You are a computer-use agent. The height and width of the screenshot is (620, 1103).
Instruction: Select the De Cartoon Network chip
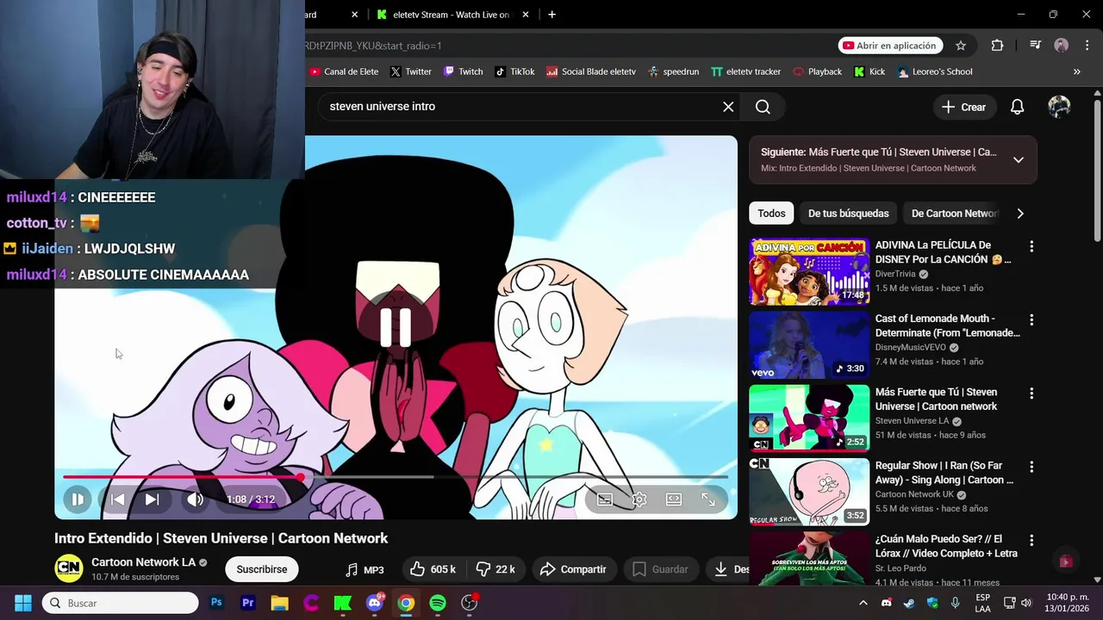click(954, 214)
